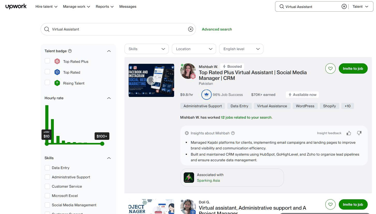The width and height of the screenshot is (376, 214).
Task: Invite Doli G. to job
Action: pos(353,204)
